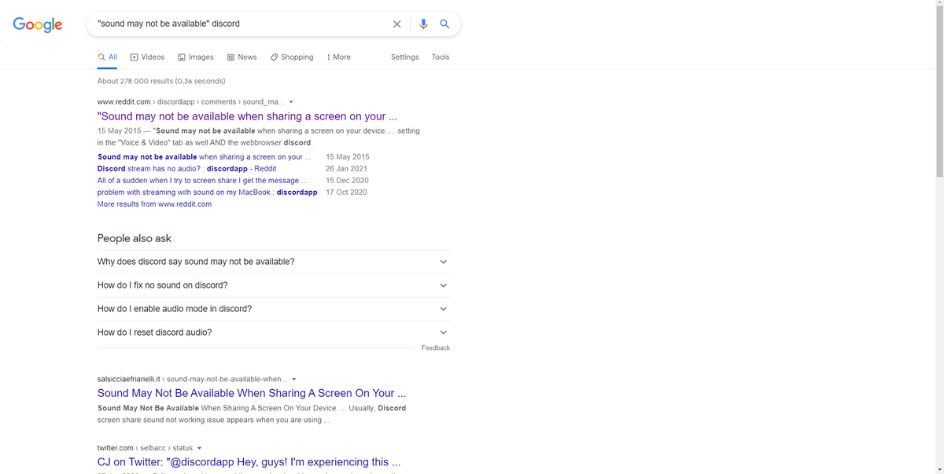This screenshot has height=474, width=944.
Task: Open dropdown arrow beside salsicciaefriarielli.it URL
Action: [293, 379]
